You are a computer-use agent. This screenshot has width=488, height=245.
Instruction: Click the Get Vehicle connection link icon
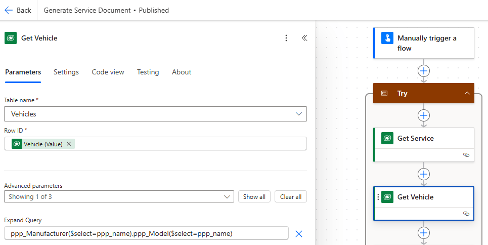(466, 214)
